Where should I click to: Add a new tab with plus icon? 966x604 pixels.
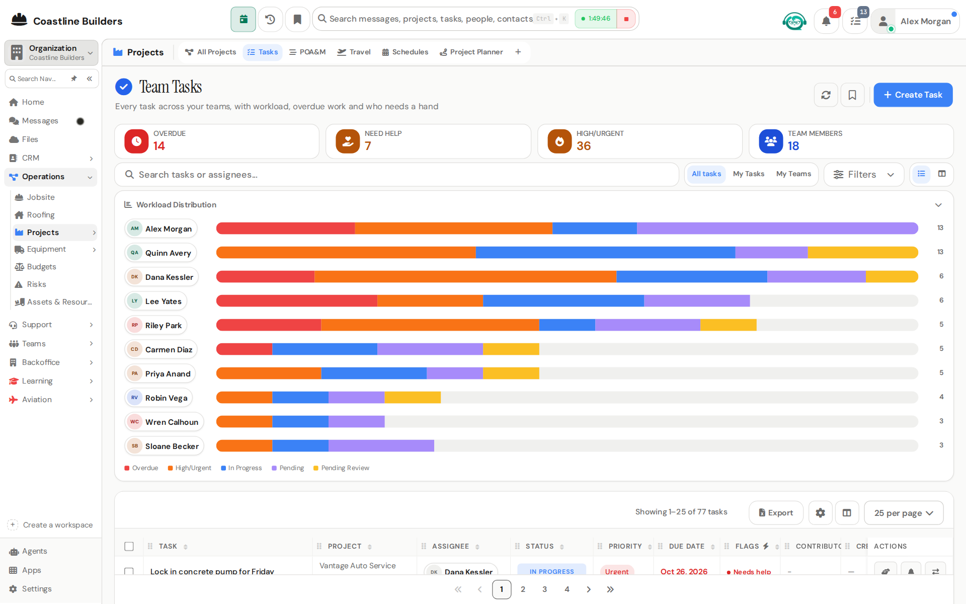pos(518,52)
